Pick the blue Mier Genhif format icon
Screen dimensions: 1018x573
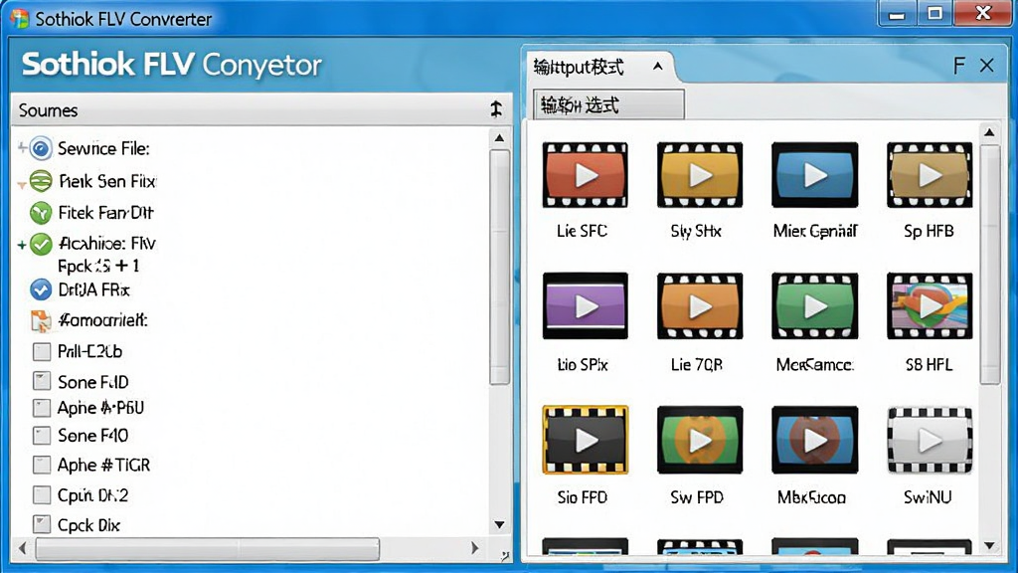pos(815,175)
